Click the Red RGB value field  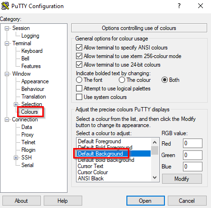tap(192, 143)
